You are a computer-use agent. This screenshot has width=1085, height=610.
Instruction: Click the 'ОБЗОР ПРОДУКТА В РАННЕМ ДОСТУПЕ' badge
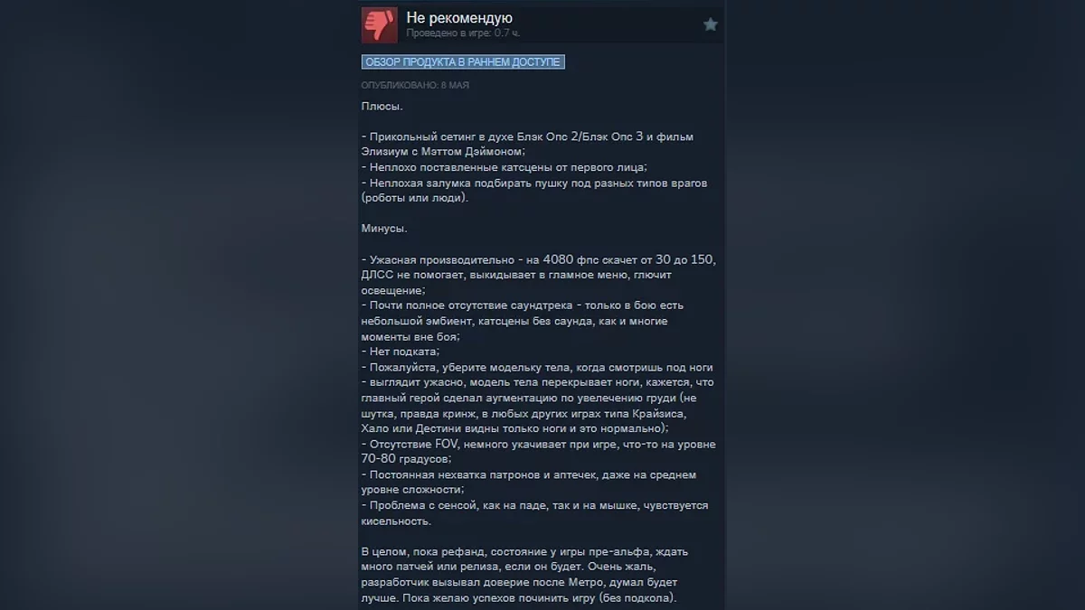pos(463,61)
